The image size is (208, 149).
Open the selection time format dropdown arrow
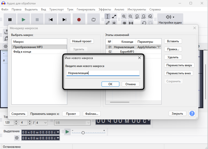58,132
